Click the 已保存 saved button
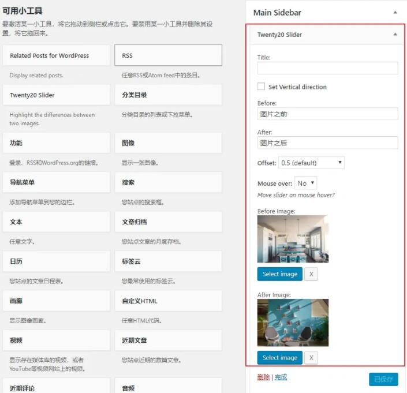The height and width of the screenshot is (393, 407). [x=383, y=379]
